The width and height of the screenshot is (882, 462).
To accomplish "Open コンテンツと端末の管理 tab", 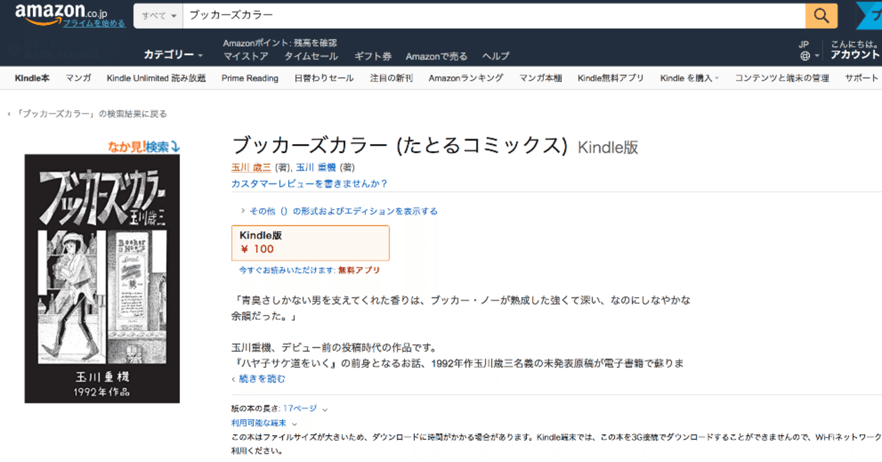I will coord(782,78).
